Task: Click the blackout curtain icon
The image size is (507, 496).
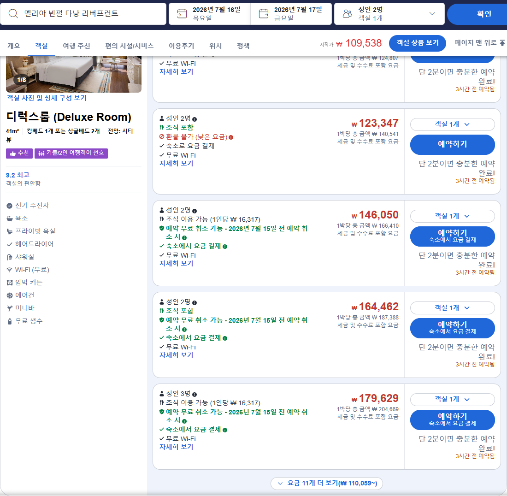Action: tap(9, 283)
